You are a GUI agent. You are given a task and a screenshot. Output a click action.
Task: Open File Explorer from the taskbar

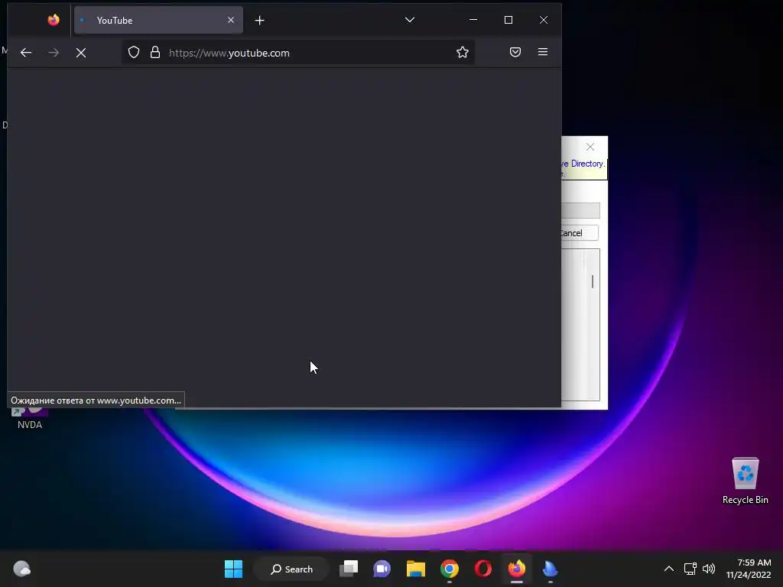(x=415, y=569)
